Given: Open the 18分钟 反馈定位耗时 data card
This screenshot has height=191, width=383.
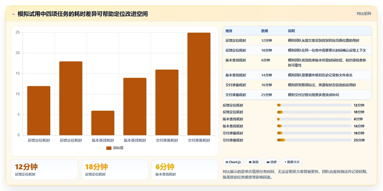Looking at the screenshot, I should [x=115, y=170].
